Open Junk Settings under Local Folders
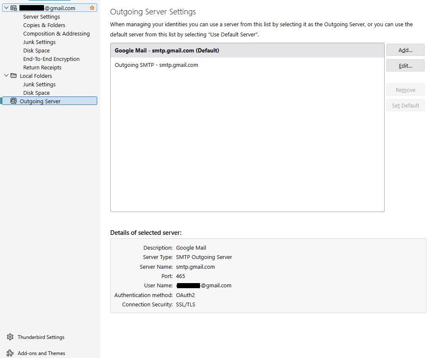The width and height of the screenshot is (429, 358). [x=39, y=84]
